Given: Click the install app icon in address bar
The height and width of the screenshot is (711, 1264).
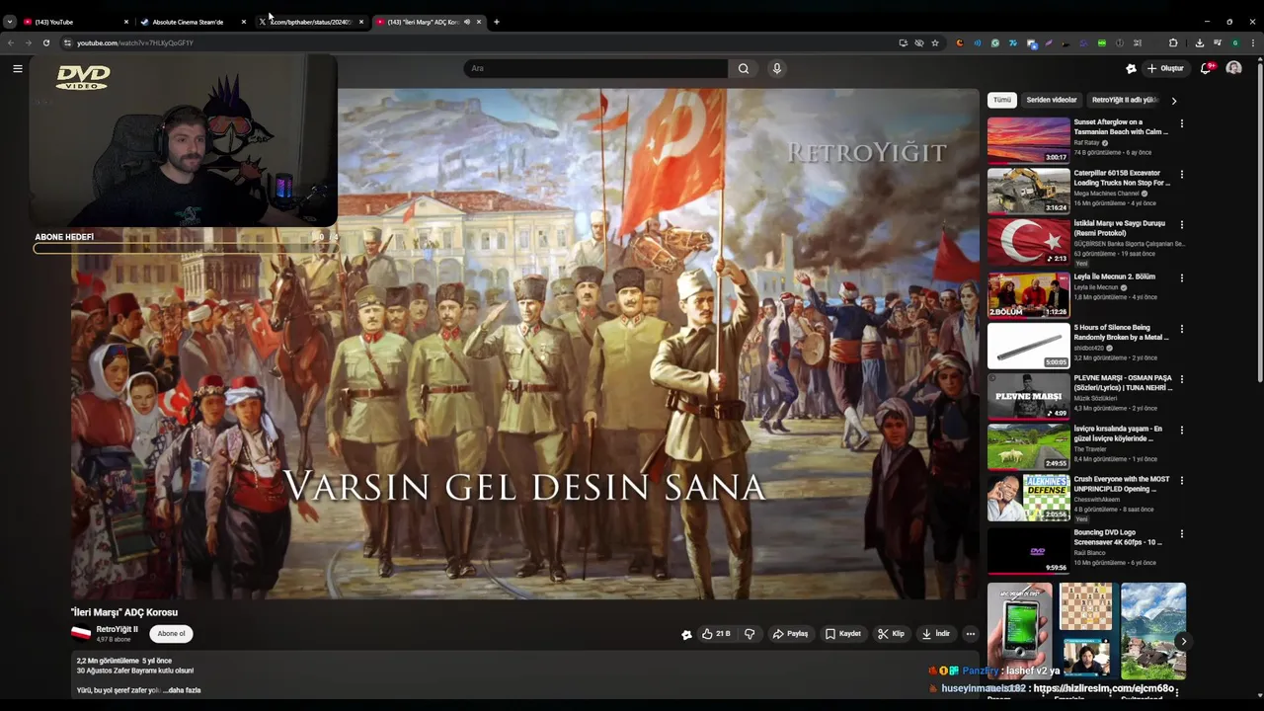Looking at the screenshot, I should point(903,42).
